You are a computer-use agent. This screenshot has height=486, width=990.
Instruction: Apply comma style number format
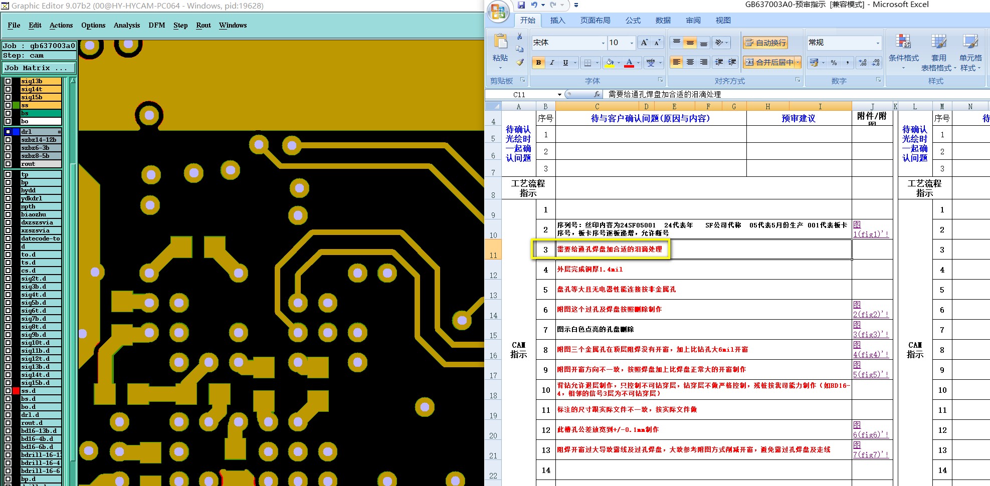point(848,63)
